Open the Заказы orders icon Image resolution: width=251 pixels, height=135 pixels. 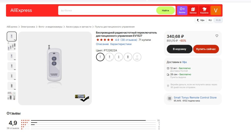[193, 10]
